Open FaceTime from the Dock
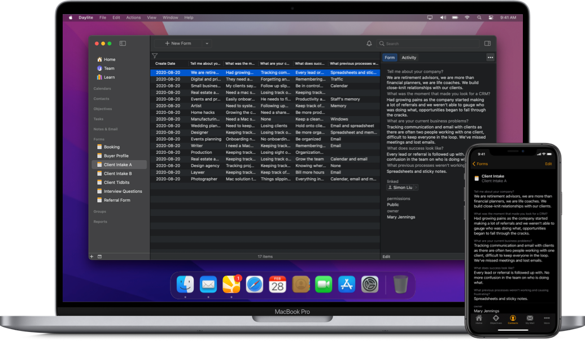 point(324,285)
